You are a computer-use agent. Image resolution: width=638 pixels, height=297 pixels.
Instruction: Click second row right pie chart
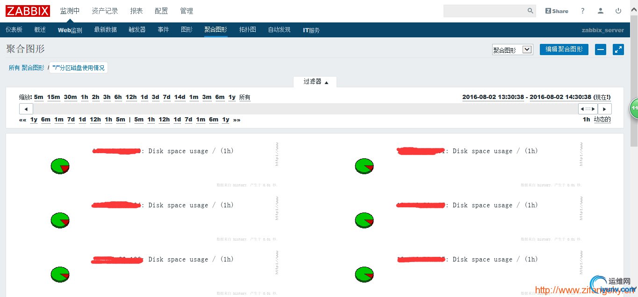click(365, 220)
